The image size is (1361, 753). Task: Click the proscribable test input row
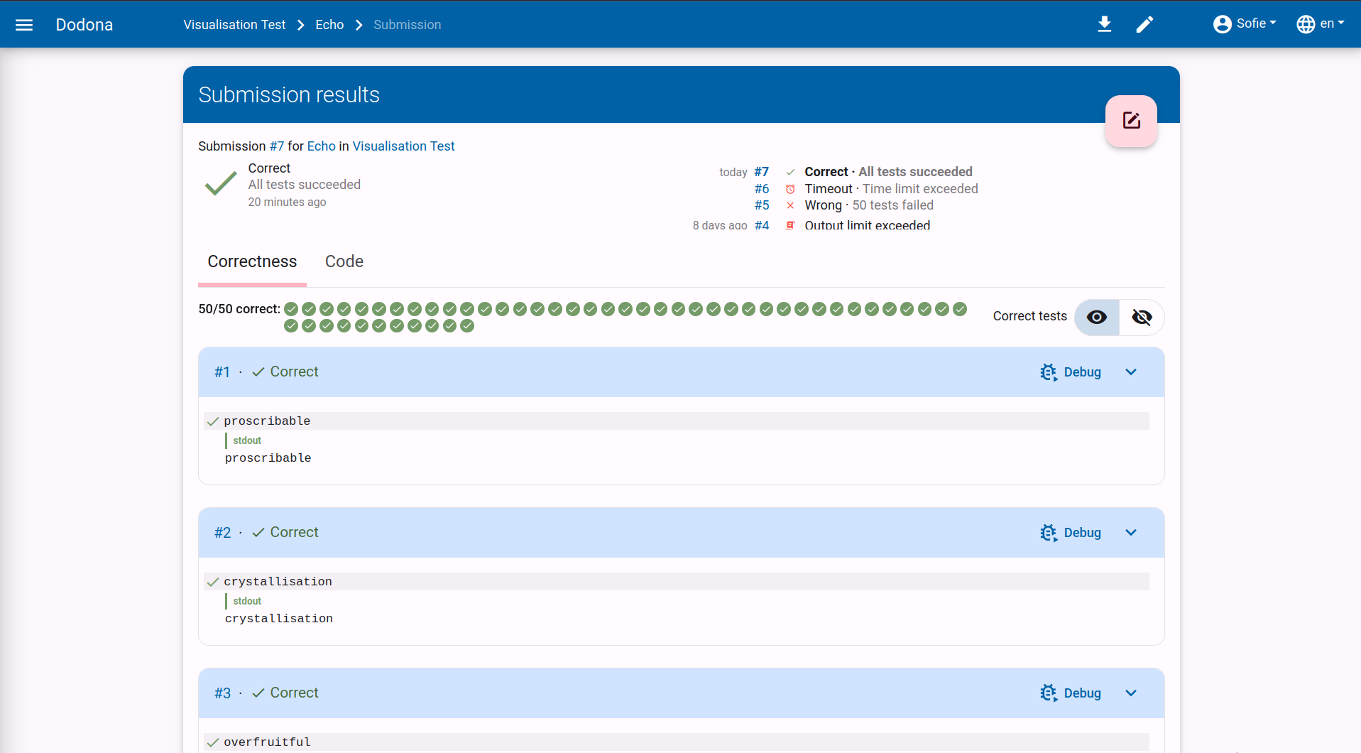677,421
